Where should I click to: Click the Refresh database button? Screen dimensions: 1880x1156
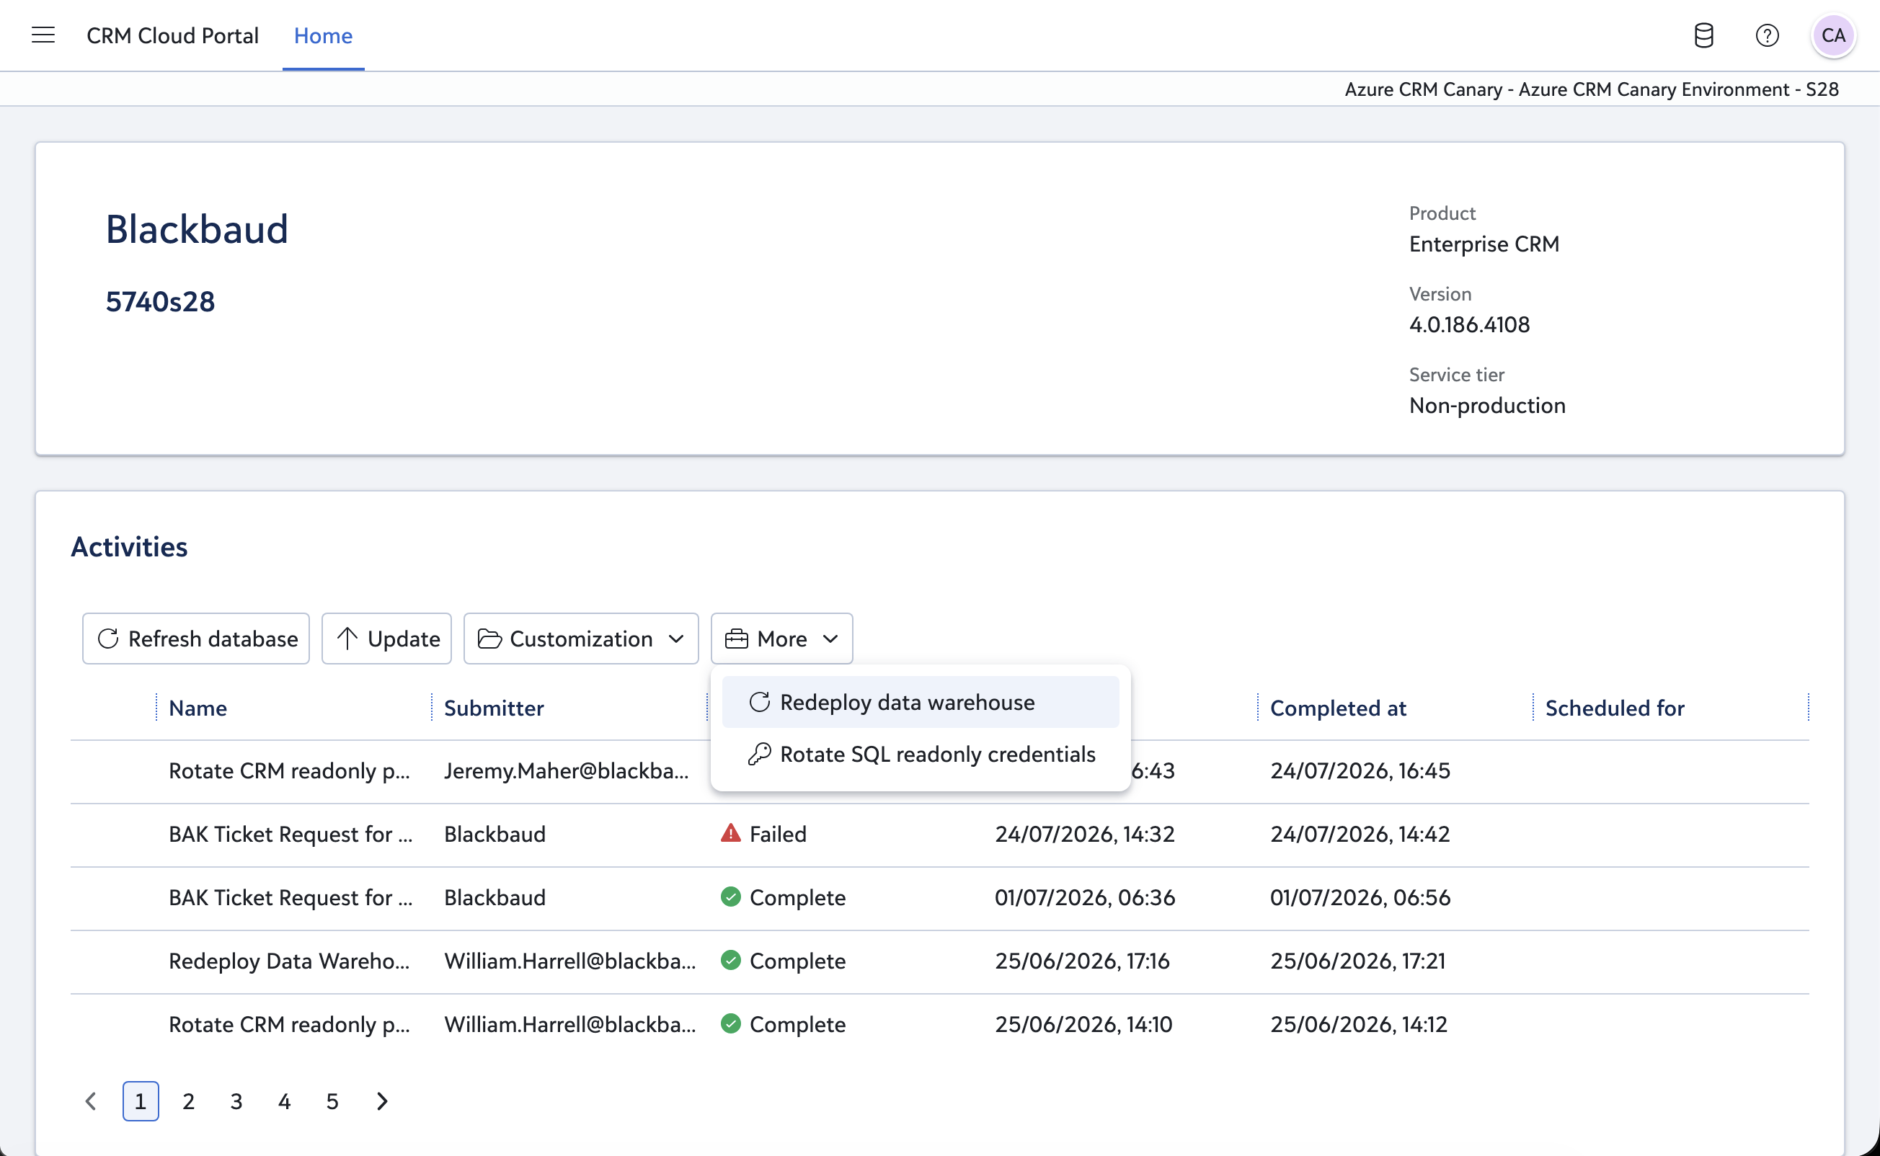[x=196, y=639]
